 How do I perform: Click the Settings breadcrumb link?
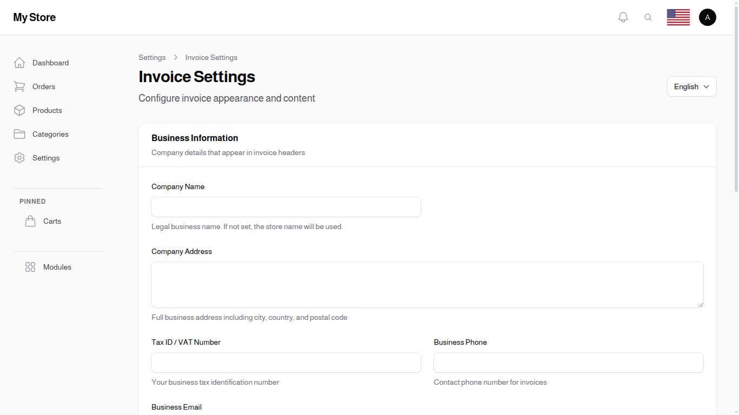[152, 57]
